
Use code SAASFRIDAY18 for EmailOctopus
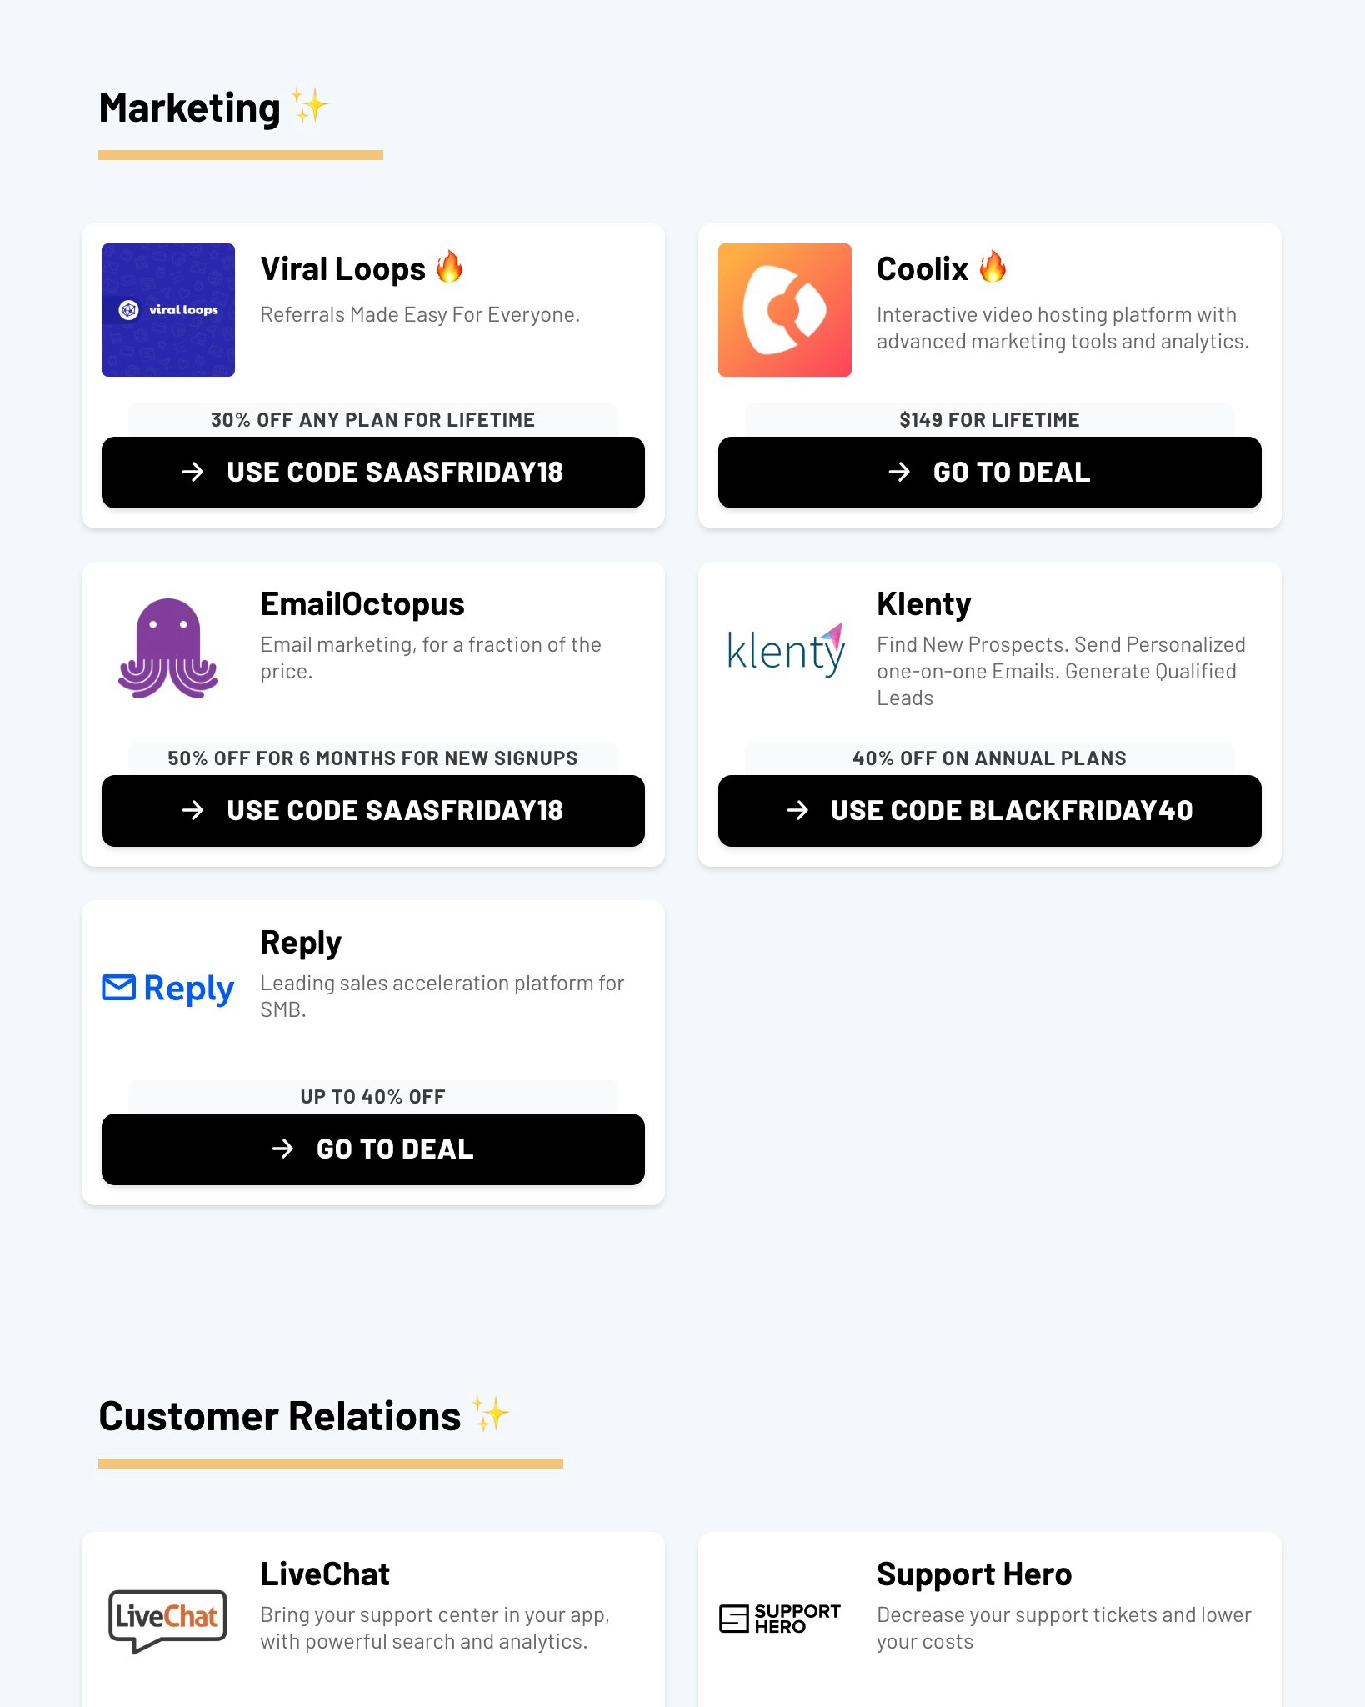372,810
